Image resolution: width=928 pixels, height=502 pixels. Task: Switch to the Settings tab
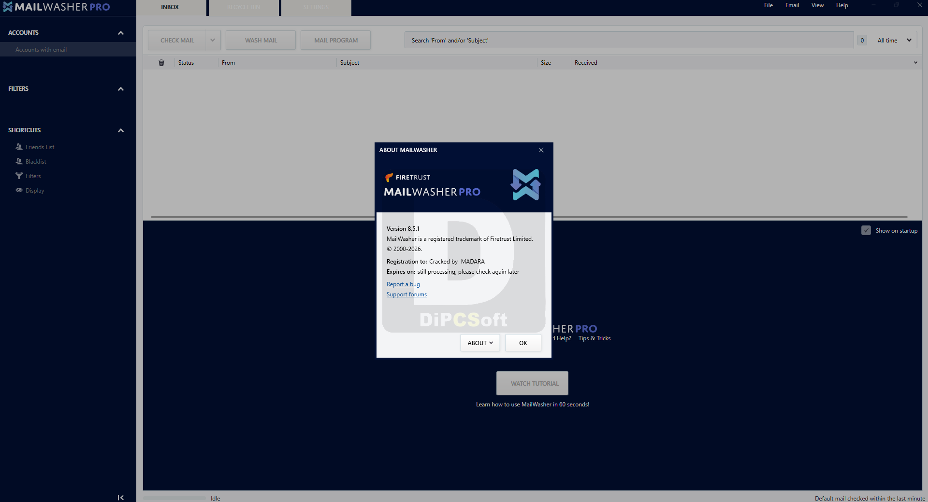(x=316, y=7)
